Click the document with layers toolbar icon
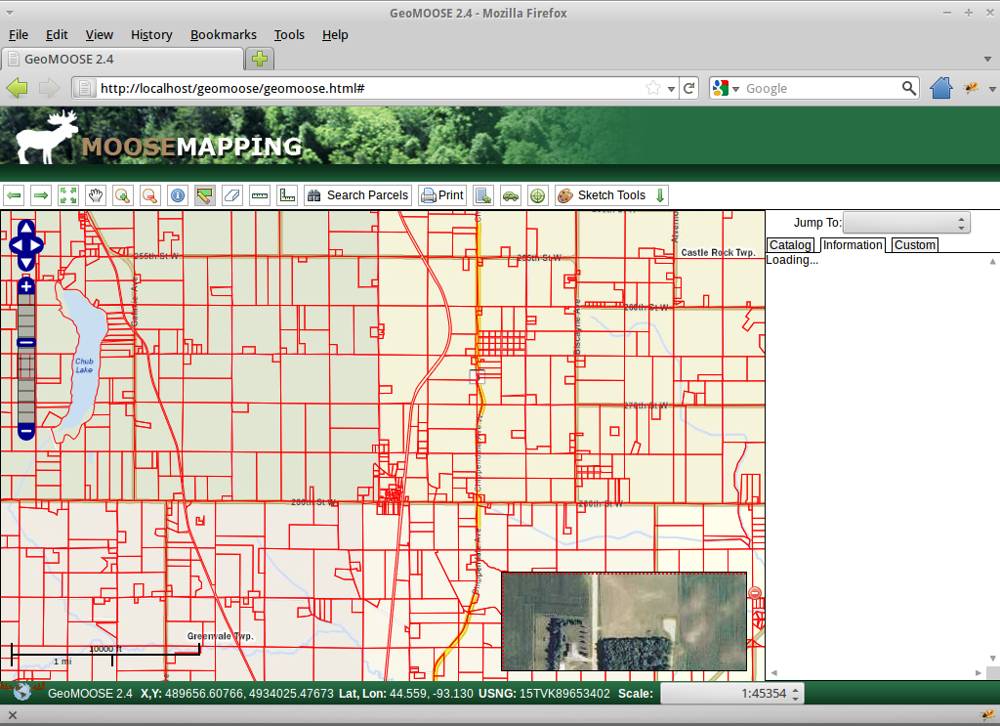The image size is (1000, 726). [x=483, y=195]
